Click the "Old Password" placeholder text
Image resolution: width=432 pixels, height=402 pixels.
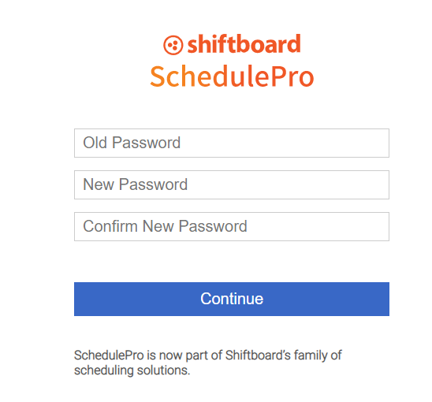[x=132, y=143]
